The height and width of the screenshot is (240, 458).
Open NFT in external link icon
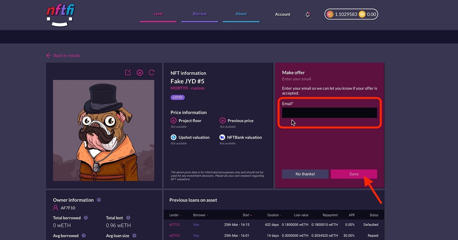[128, 73]
